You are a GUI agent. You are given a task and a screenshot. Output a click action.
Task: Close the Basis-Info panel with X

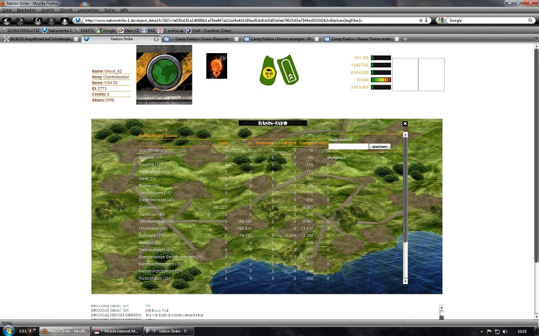(x=405, y=124)
